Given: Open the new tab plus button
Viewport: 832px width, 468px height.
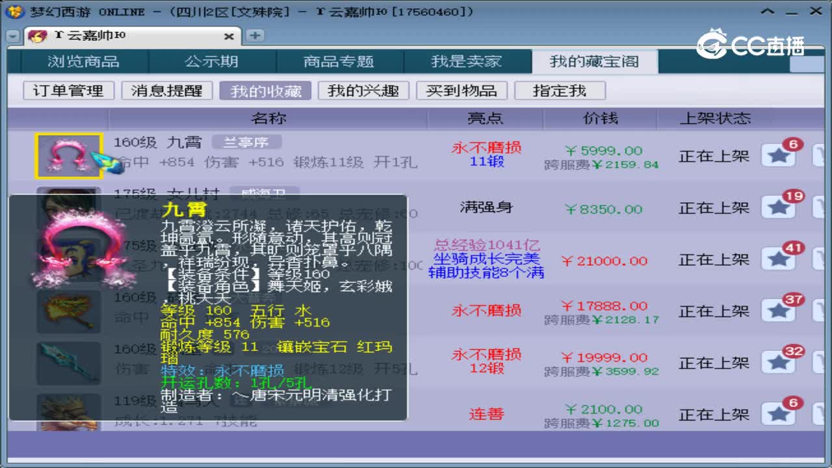Looking at the screenshot, I should [255, 35].
